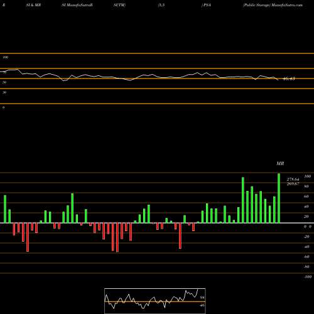Click the "(Public Storage) MunafaSutra.com" title text

[x=273, y=5]
